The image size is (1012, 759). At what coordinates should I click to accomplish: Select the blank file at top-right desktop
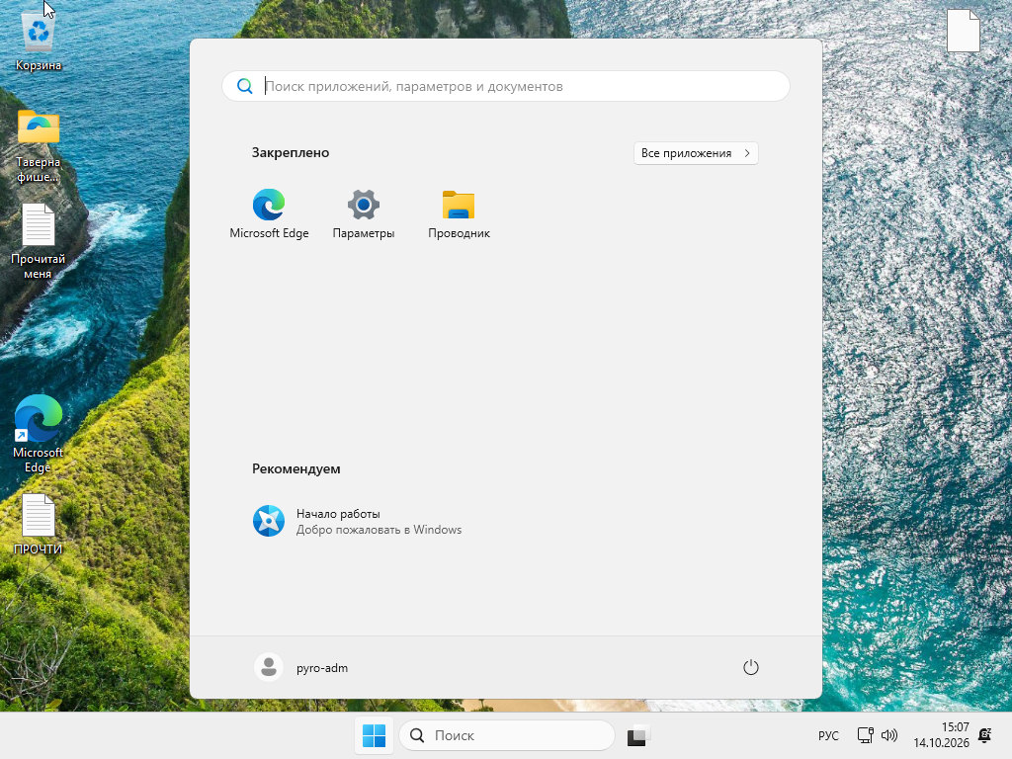(963, 31)
